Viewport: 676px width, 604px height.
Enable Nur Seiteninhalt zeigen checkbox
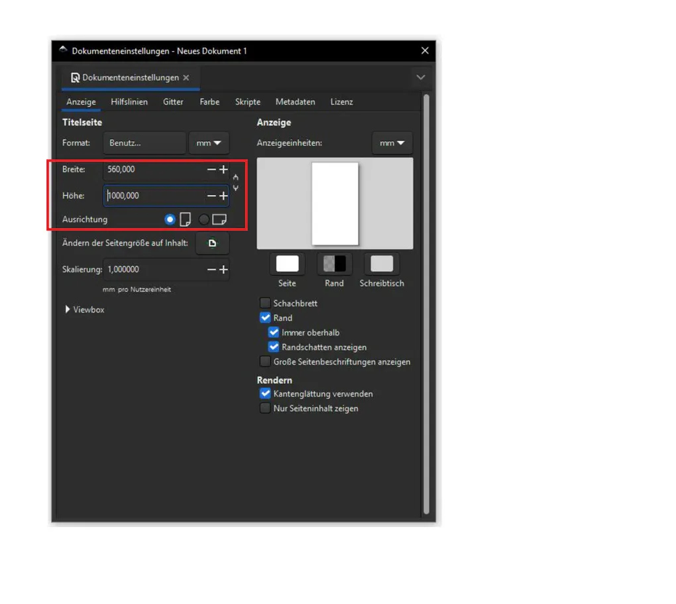tap(265, 408)
